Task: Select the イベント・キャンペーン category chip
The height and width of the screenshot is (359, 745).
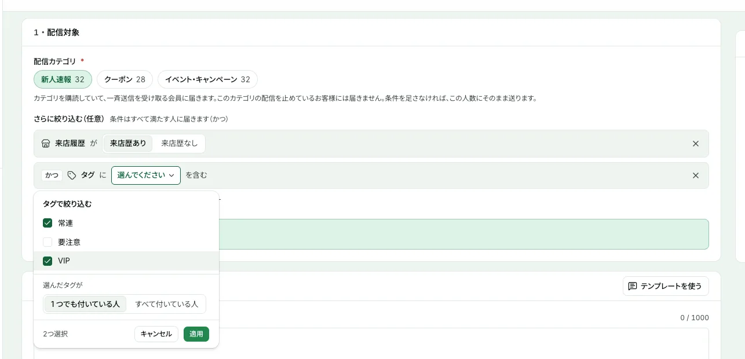Action: pyautogui.click(x=207, y=79)
